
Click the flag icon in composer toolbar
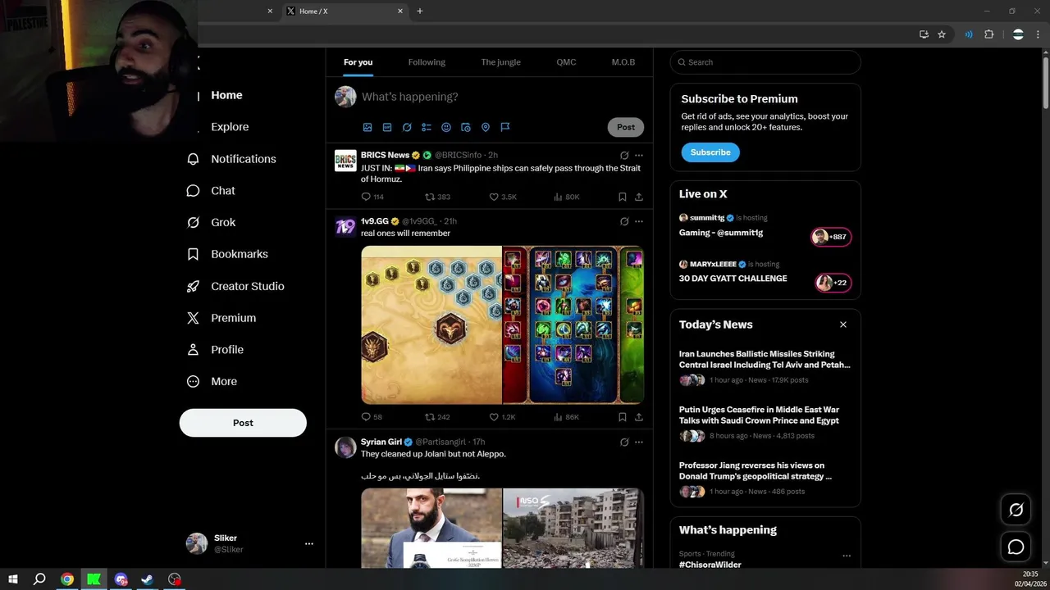click(x=505, y=127)
